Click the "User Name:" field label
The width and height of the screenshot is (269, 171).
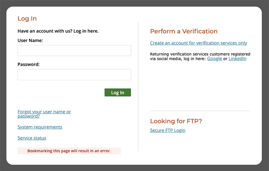click(x=30, y=40)
